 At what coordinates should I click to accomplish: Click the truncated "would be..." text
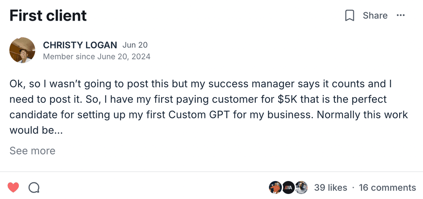pos(36,130)
